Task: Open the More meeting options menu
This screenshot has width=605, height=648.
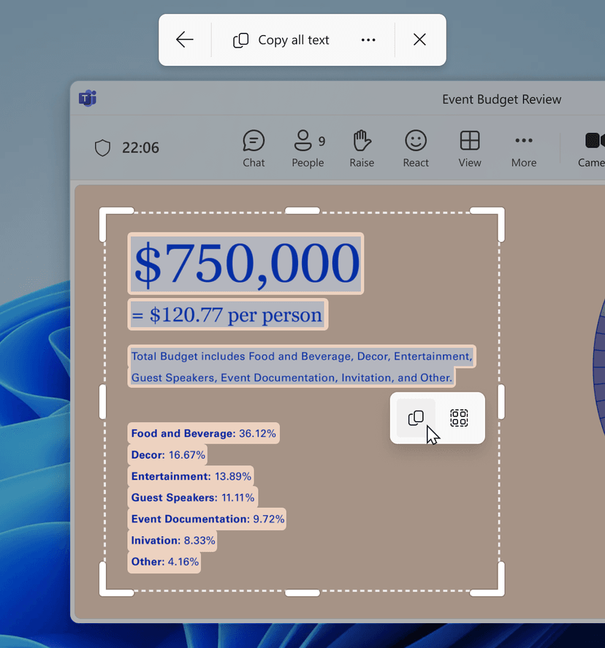Action: point(523,148)
